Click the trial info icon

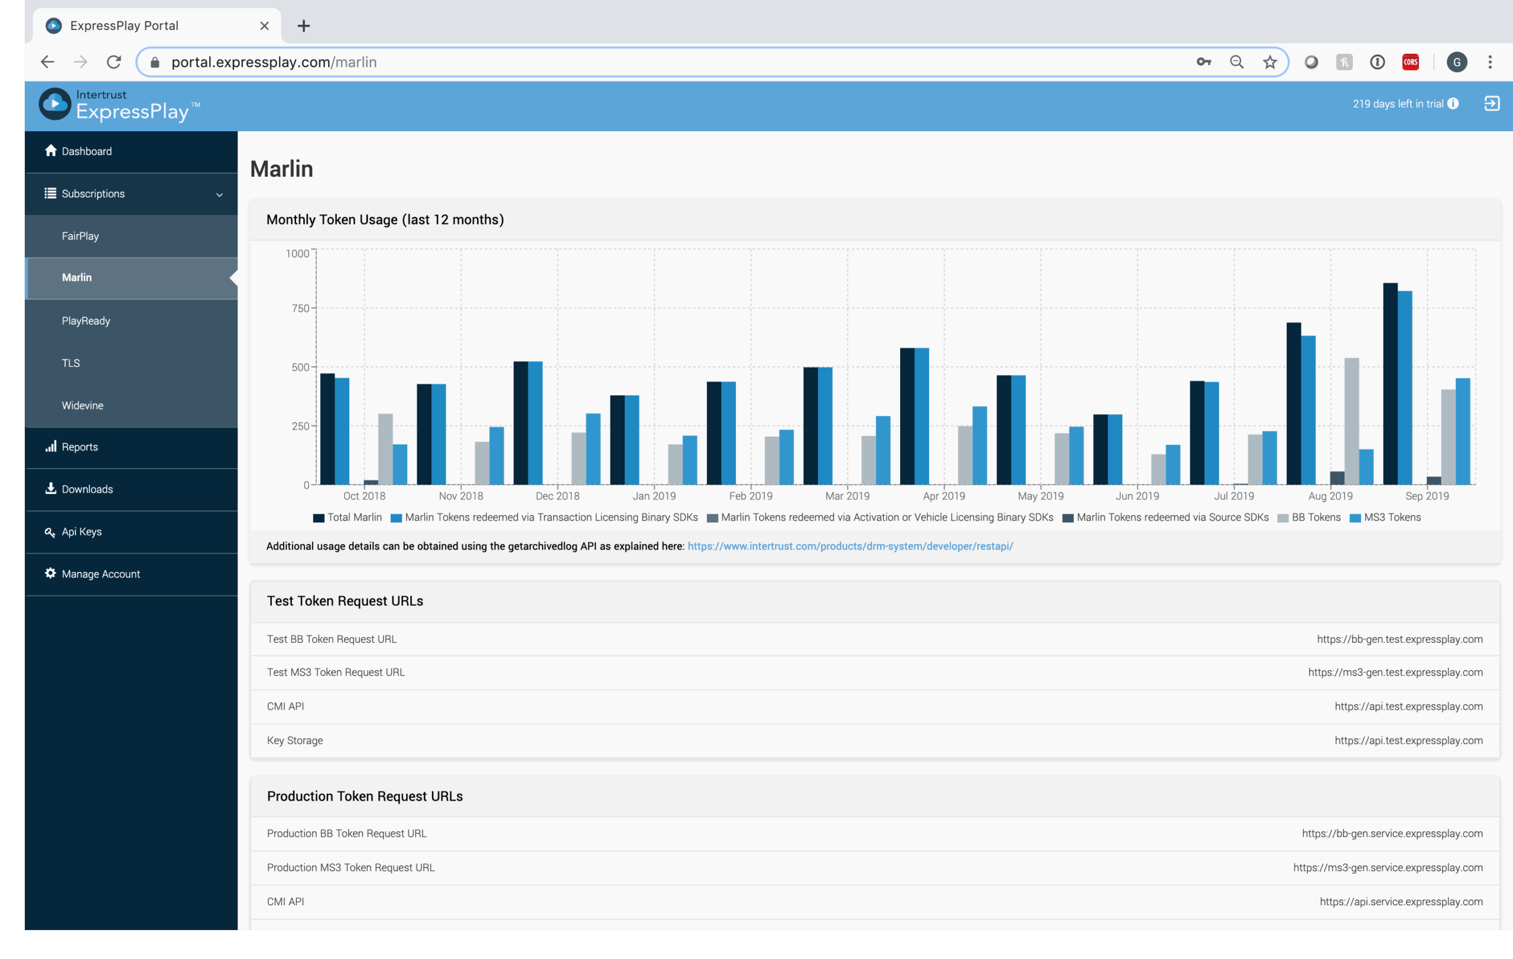(1453, 103)
